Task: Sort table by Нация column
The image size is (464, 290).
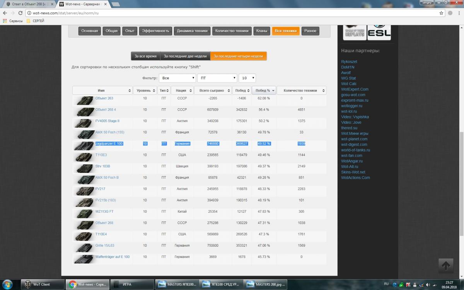Action: point(182,90)
